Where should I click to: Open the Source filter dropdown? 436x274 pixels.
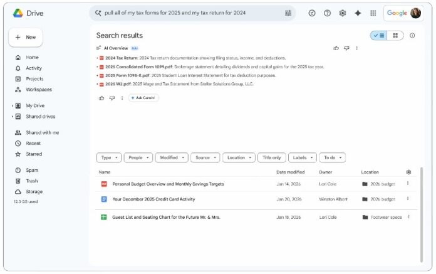click(x=205, y=158)
